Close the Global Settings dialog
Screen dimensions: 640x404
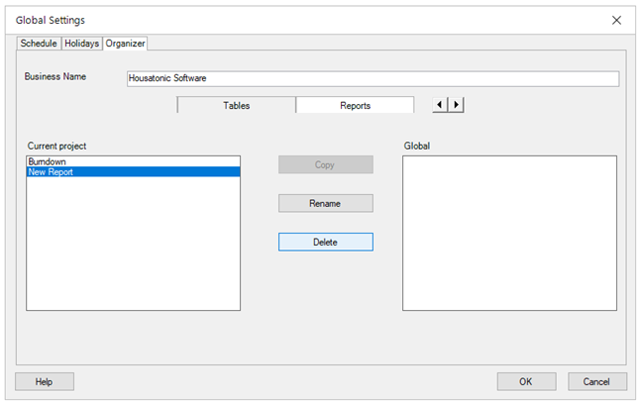click(616, 20)
